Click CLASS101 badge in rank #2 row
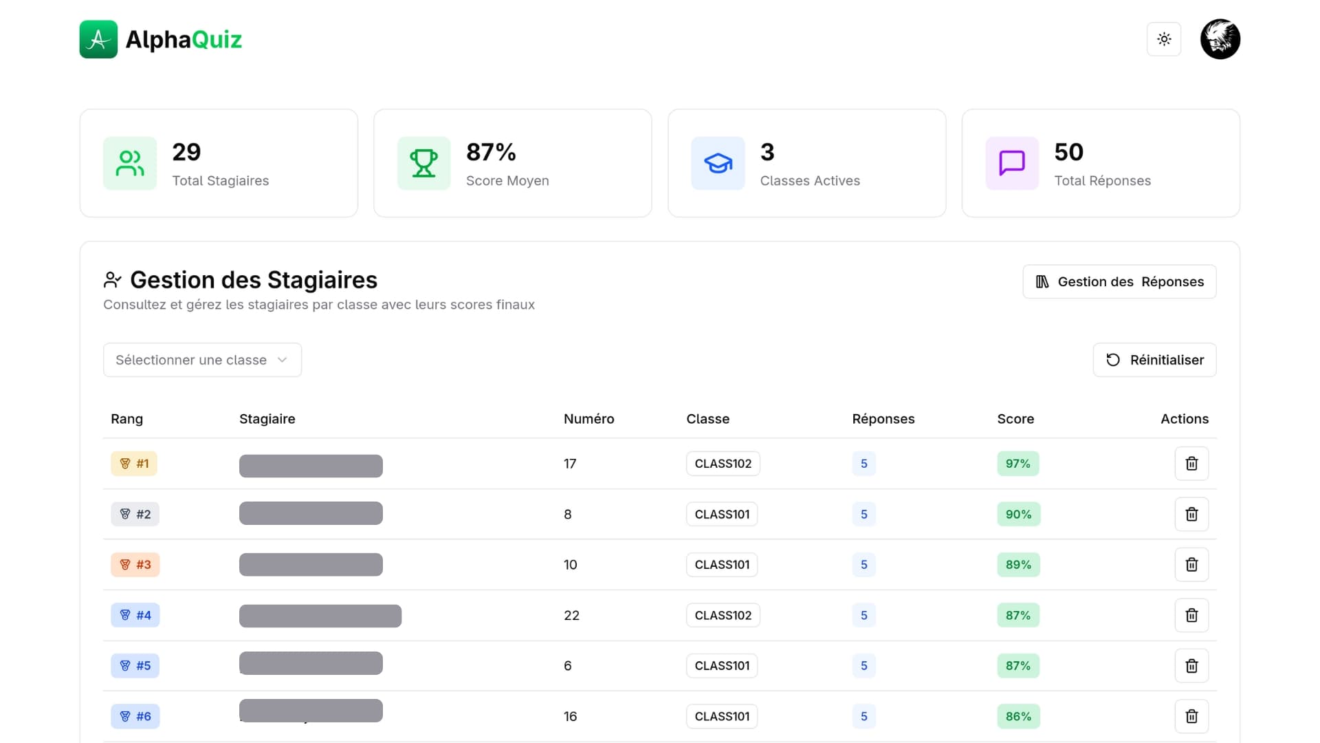 click(722, 514)
